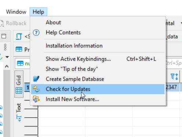182x137 pixels.
Task: Select row number 1 header
Action: click(x=28, y=87)
